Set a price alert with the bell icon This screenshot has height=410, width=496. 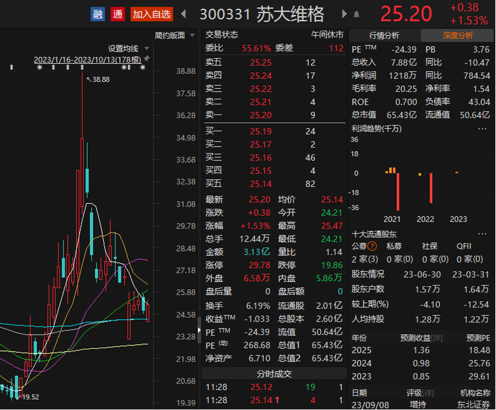356,14
